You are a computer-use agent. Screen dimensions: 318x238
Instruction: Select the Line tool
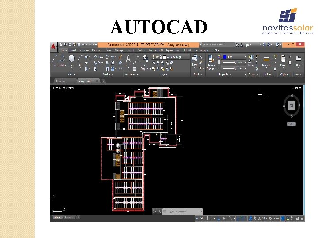pos(54,60)
